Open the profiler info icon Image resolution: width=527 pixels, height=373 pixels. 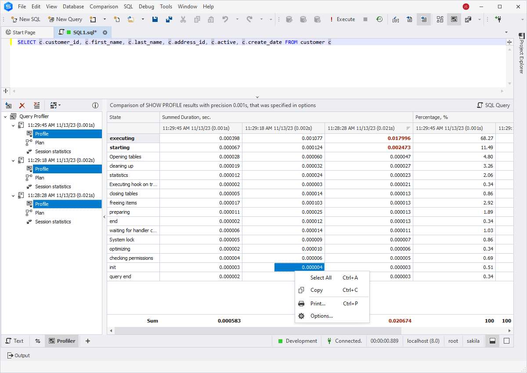pyautogui.click(x=95, y=105)
